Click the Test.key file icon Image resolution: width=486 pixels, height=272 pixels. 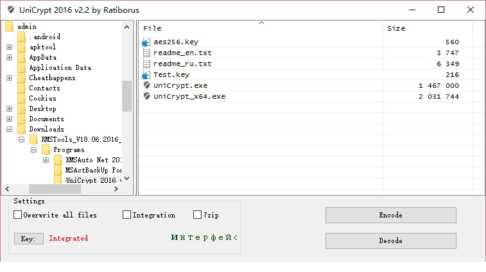pos(146,74)
